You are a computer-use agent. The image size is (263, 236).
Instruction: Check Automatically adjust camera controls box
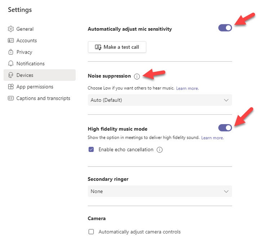tap(91, 232)
